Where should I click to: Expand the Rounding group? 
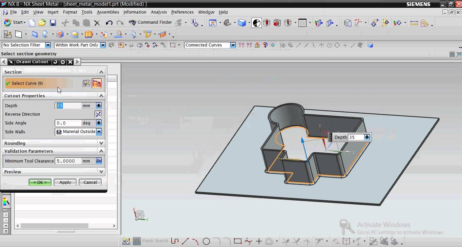pos(101,143)
